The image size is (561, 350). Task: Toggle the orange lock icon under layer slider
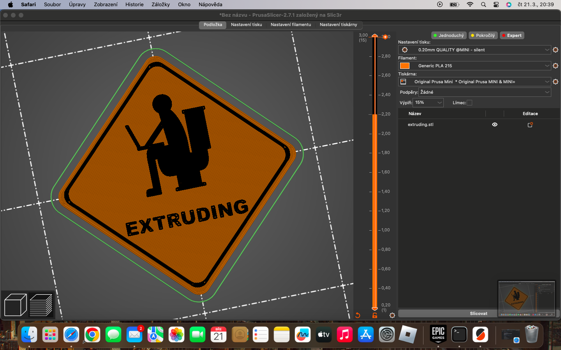[375, 315]
